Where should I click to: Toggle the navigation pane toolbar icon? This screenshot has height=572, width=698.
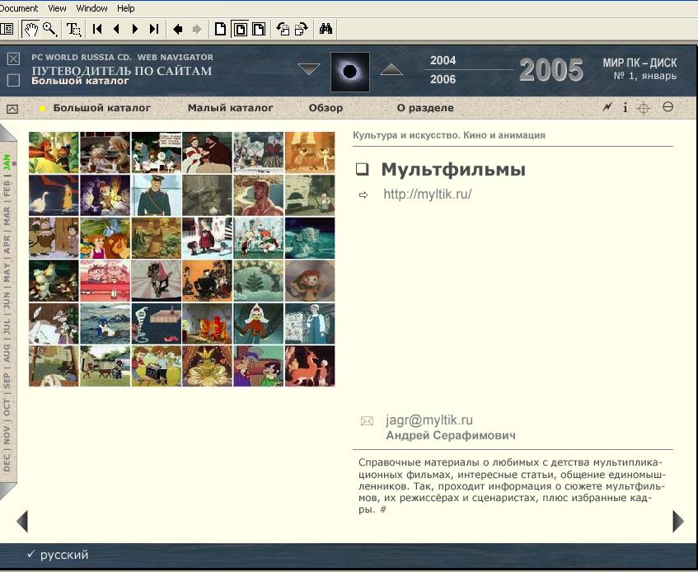pos(7,30)
